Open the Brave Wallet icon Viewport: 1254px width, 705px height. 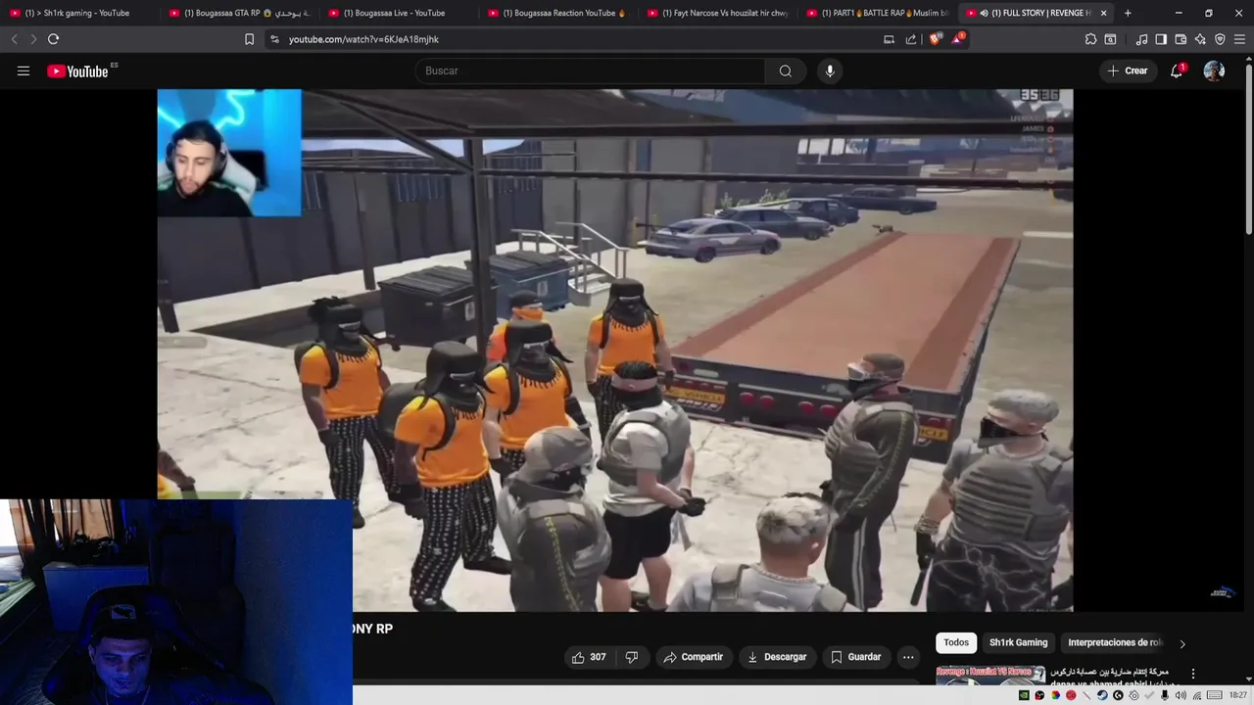[1181, 39]
